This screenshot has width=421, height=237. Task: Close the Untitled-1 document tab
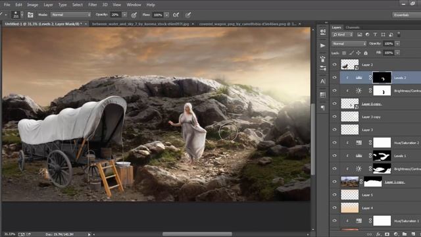click(x=86, y=24)
